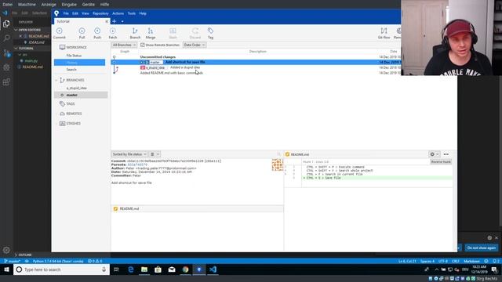Screen dimensions: 502x282
Task: Open File Explorer from taskbar
Action: [x=144, y=269]
